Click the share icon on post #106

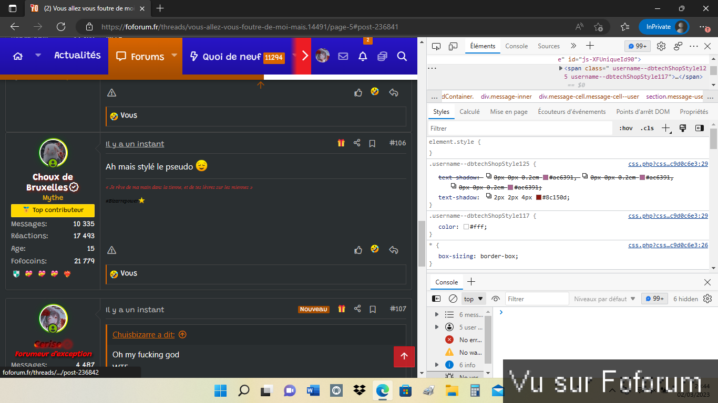(357, 143)
